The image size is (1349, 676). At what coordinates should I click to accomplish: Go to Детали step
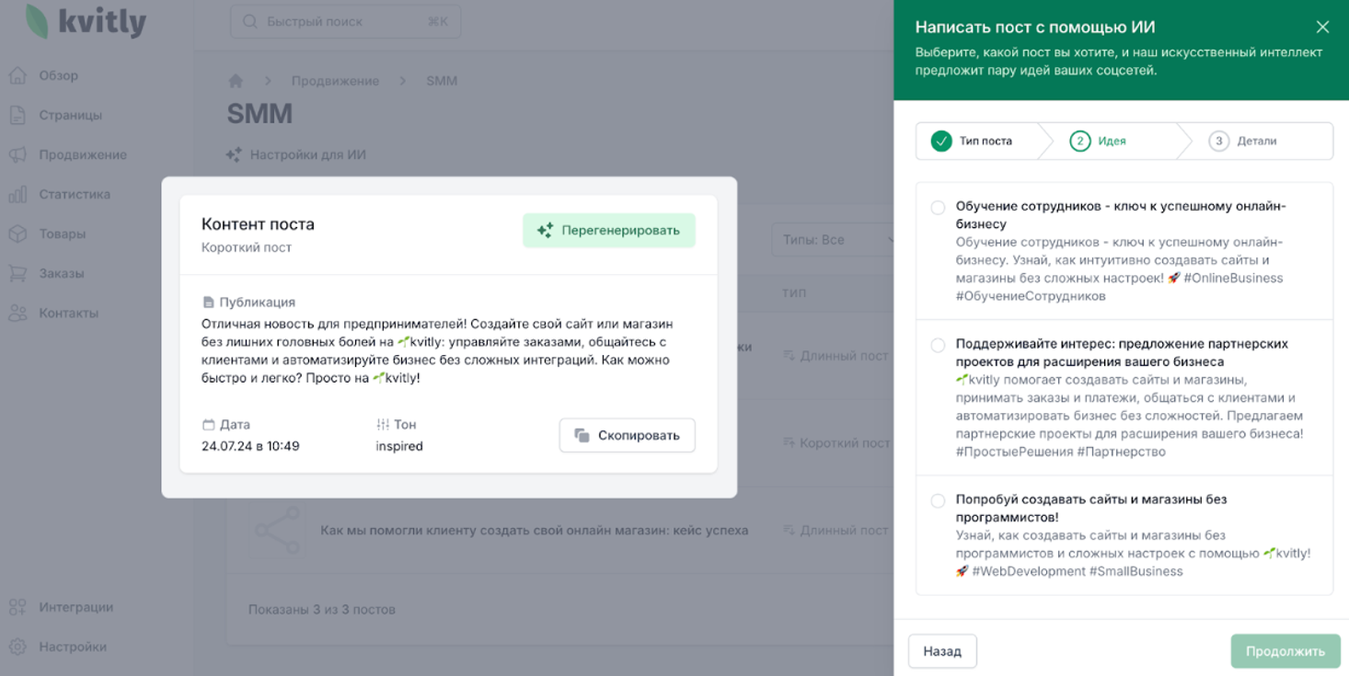pos(1244,141)
